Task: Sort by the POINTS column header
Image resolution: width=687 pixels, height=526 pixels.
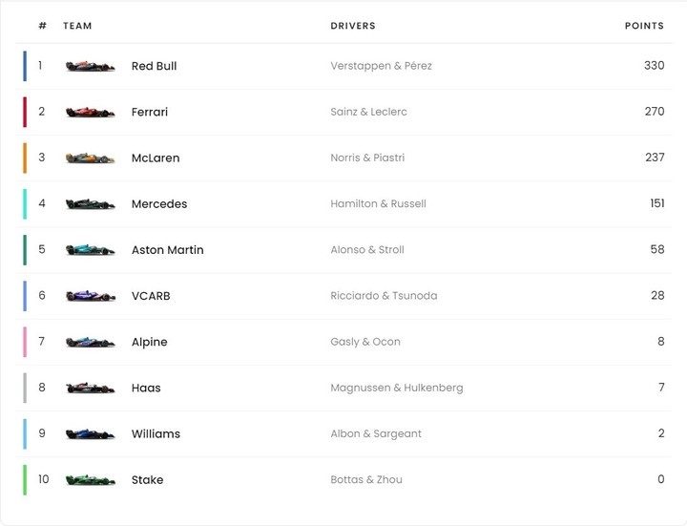Action: point(644,26)
